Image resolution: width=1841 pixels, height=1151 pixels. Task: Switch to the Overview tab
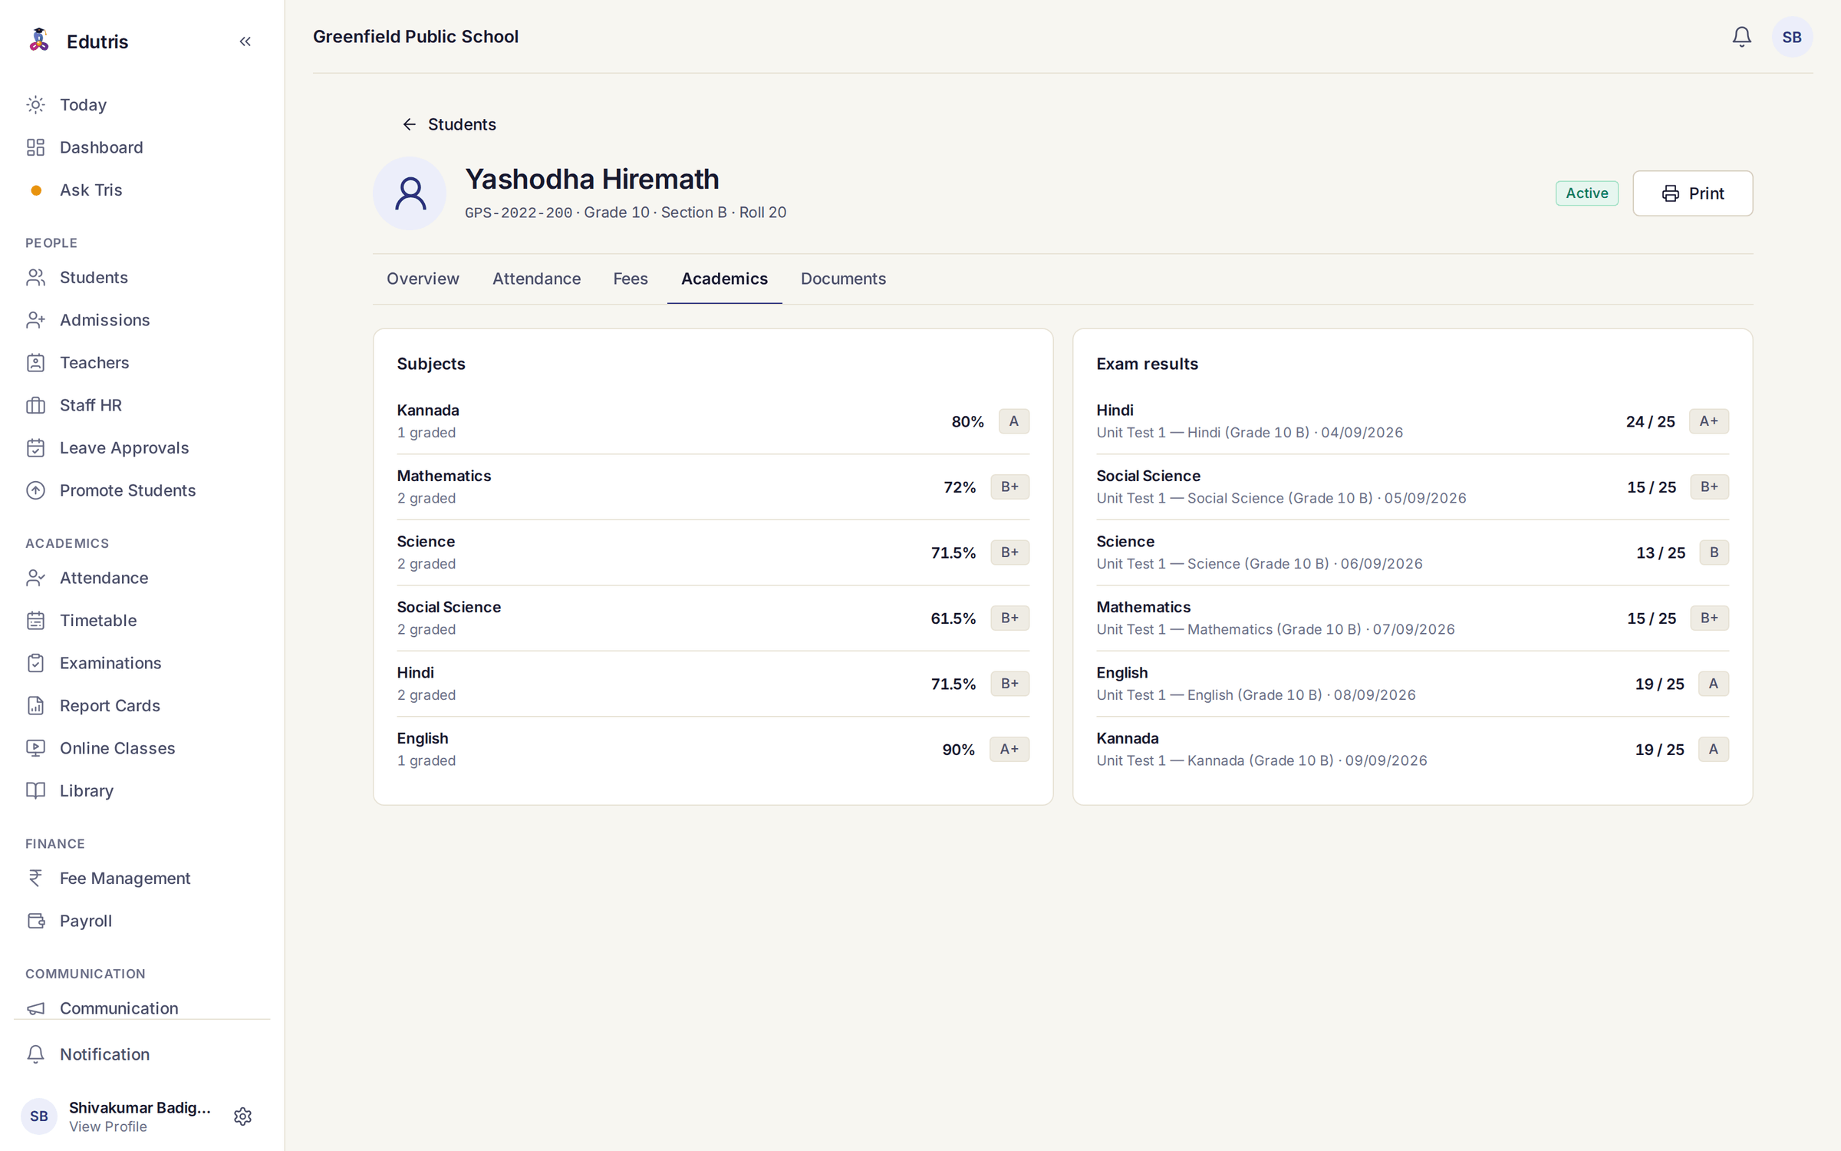click(423, 279)
